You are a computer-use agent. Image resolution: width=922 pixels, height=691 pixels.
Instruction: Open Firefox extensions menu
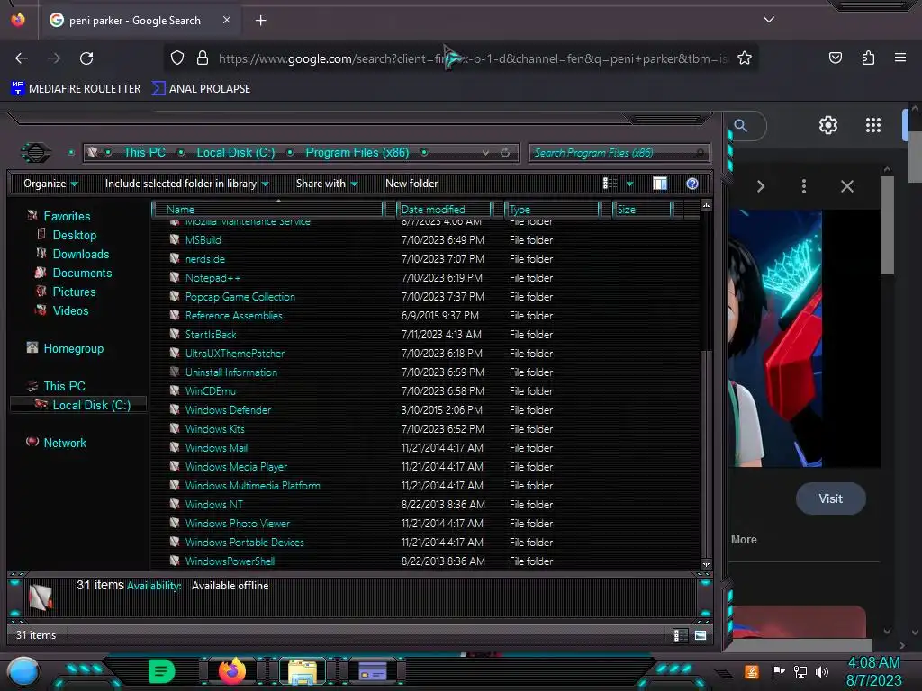point(868,58)
